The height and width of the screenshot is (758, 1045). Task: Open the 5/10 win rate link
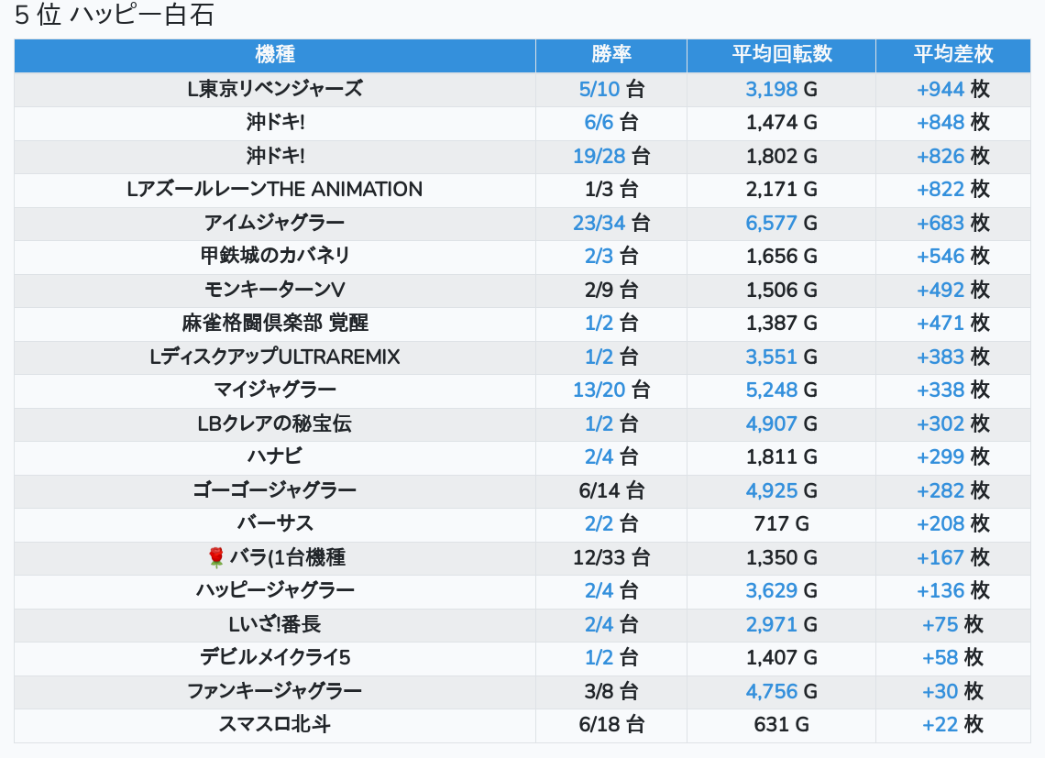599,89
